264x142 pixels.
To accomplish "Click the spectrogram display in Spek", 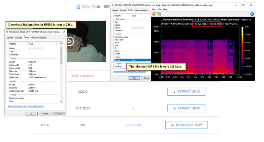I will (x=200, y=50).
